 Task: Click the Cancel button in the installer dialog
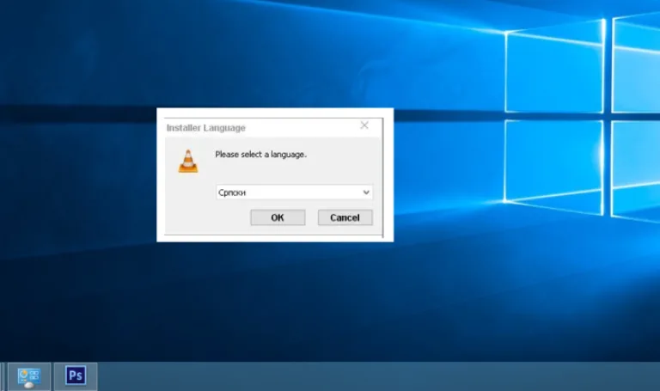[345, 217]
